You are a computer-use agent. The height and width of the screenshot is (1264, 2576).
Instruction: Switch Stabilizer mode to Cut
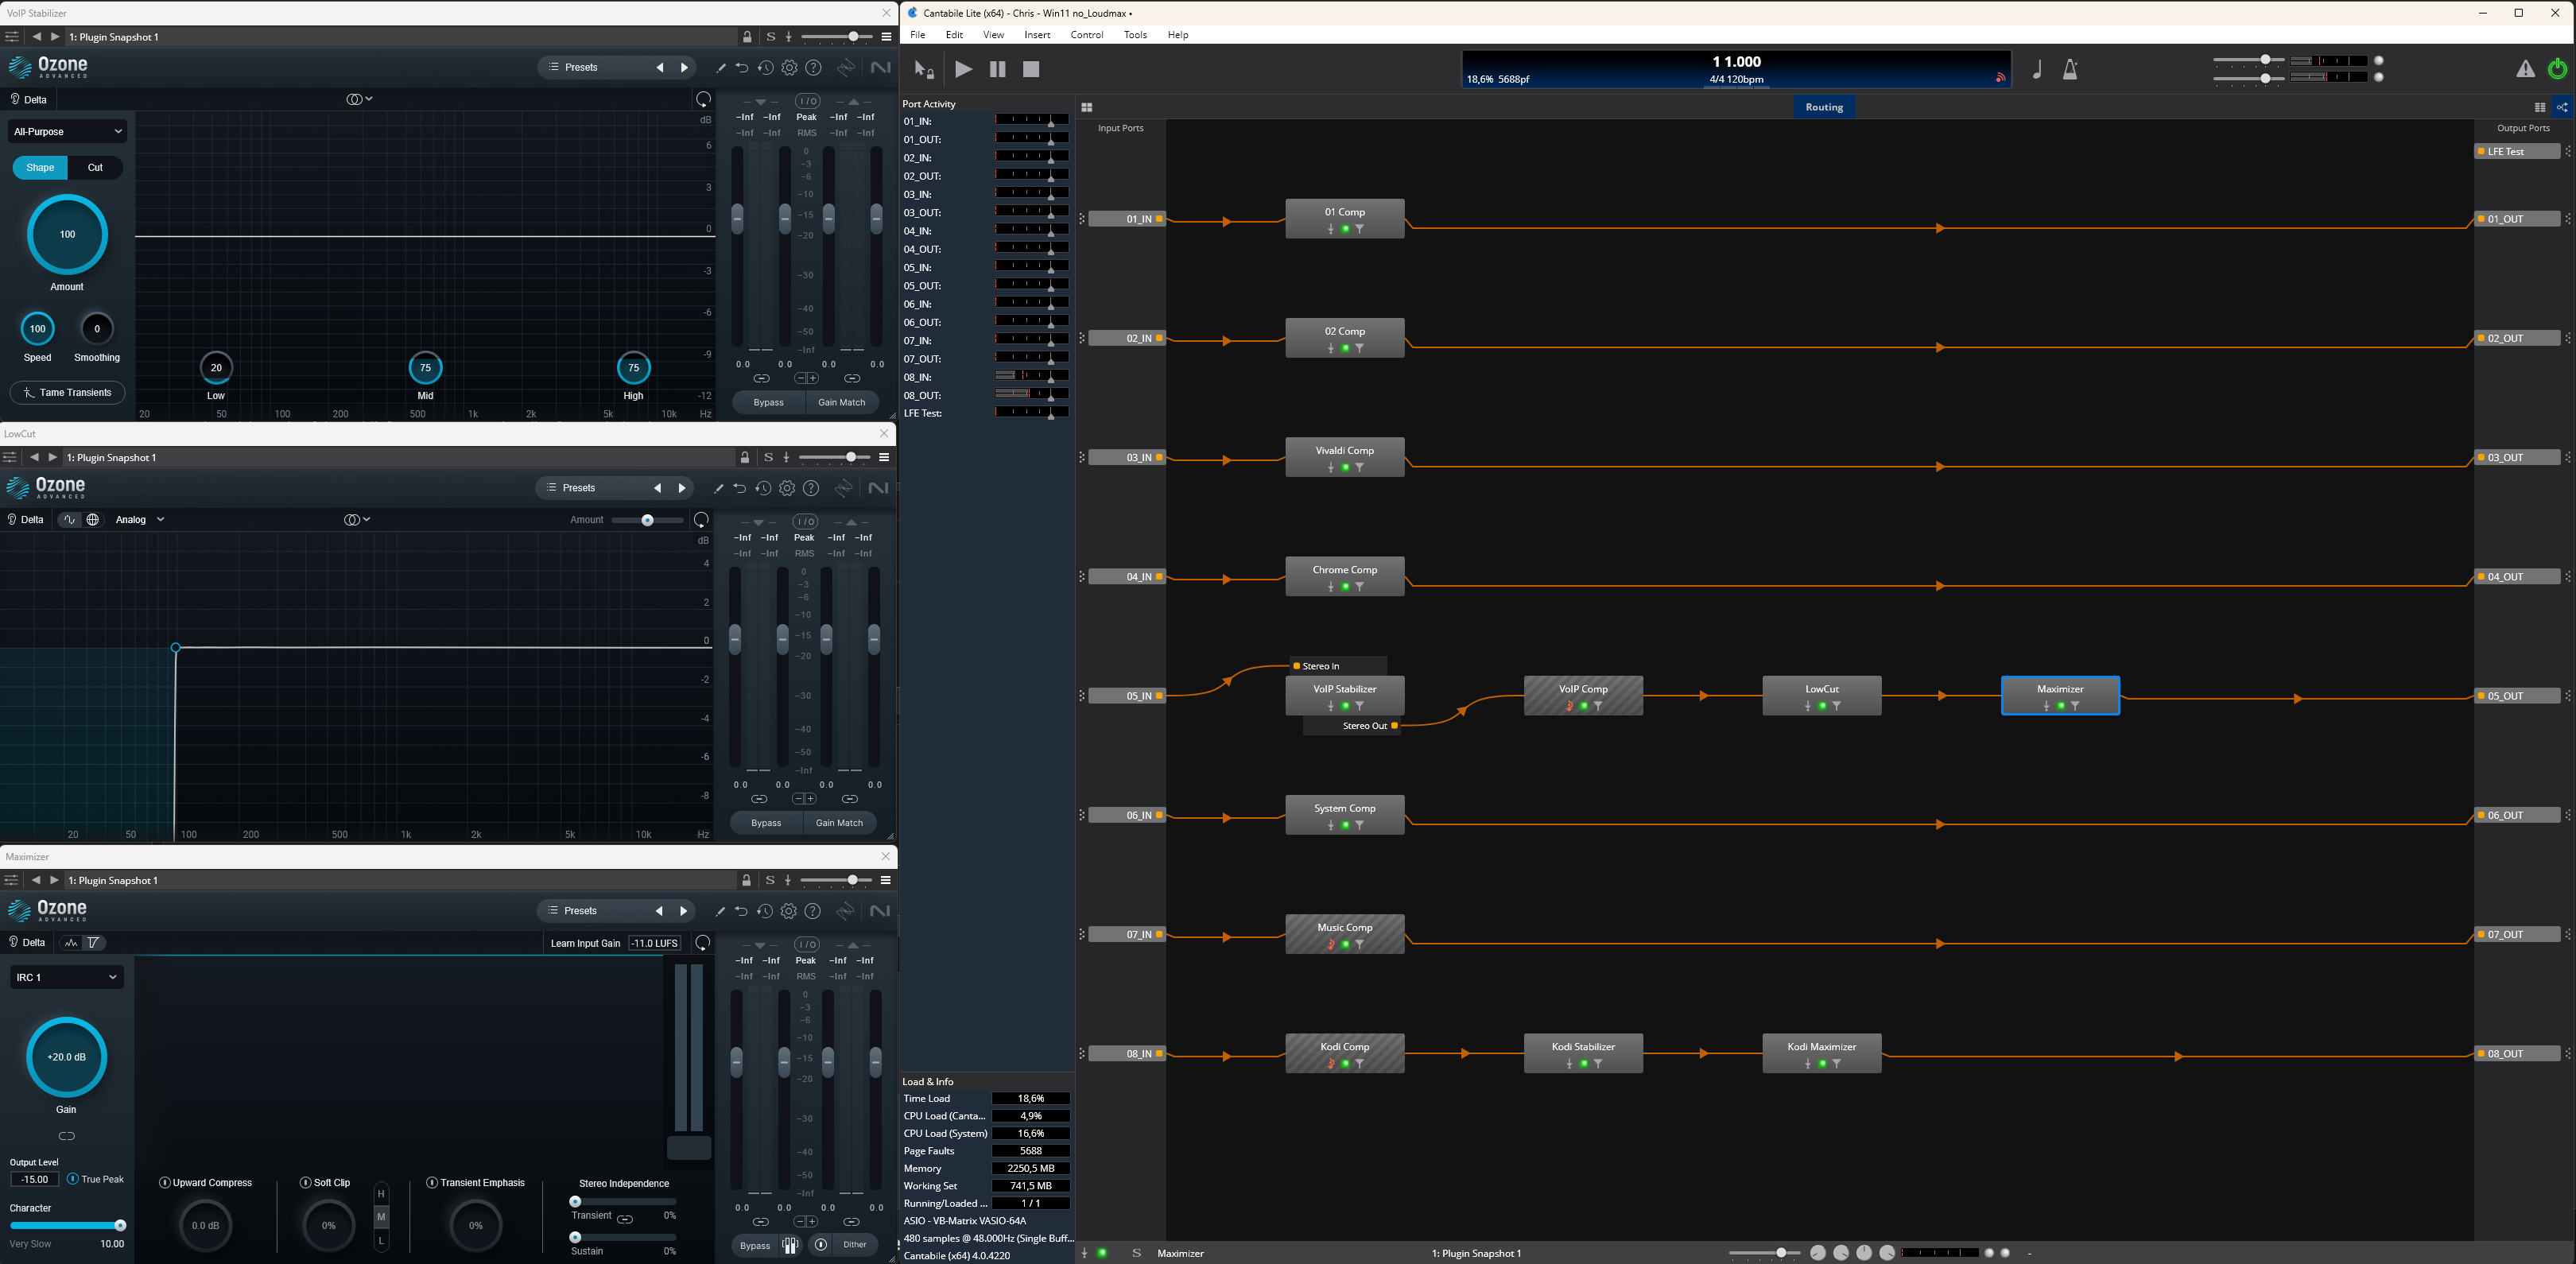(95, 168)
